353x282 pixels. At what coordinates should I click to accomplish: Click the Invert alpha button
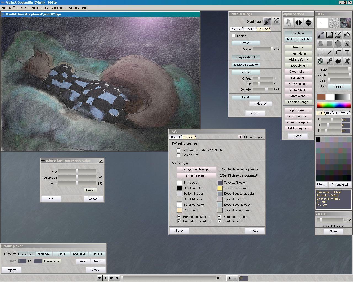click(298, 66)
